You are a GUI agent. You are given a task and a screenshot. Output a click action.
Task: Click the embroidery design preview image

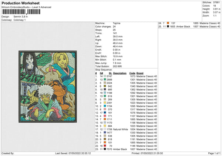point(48,86)
